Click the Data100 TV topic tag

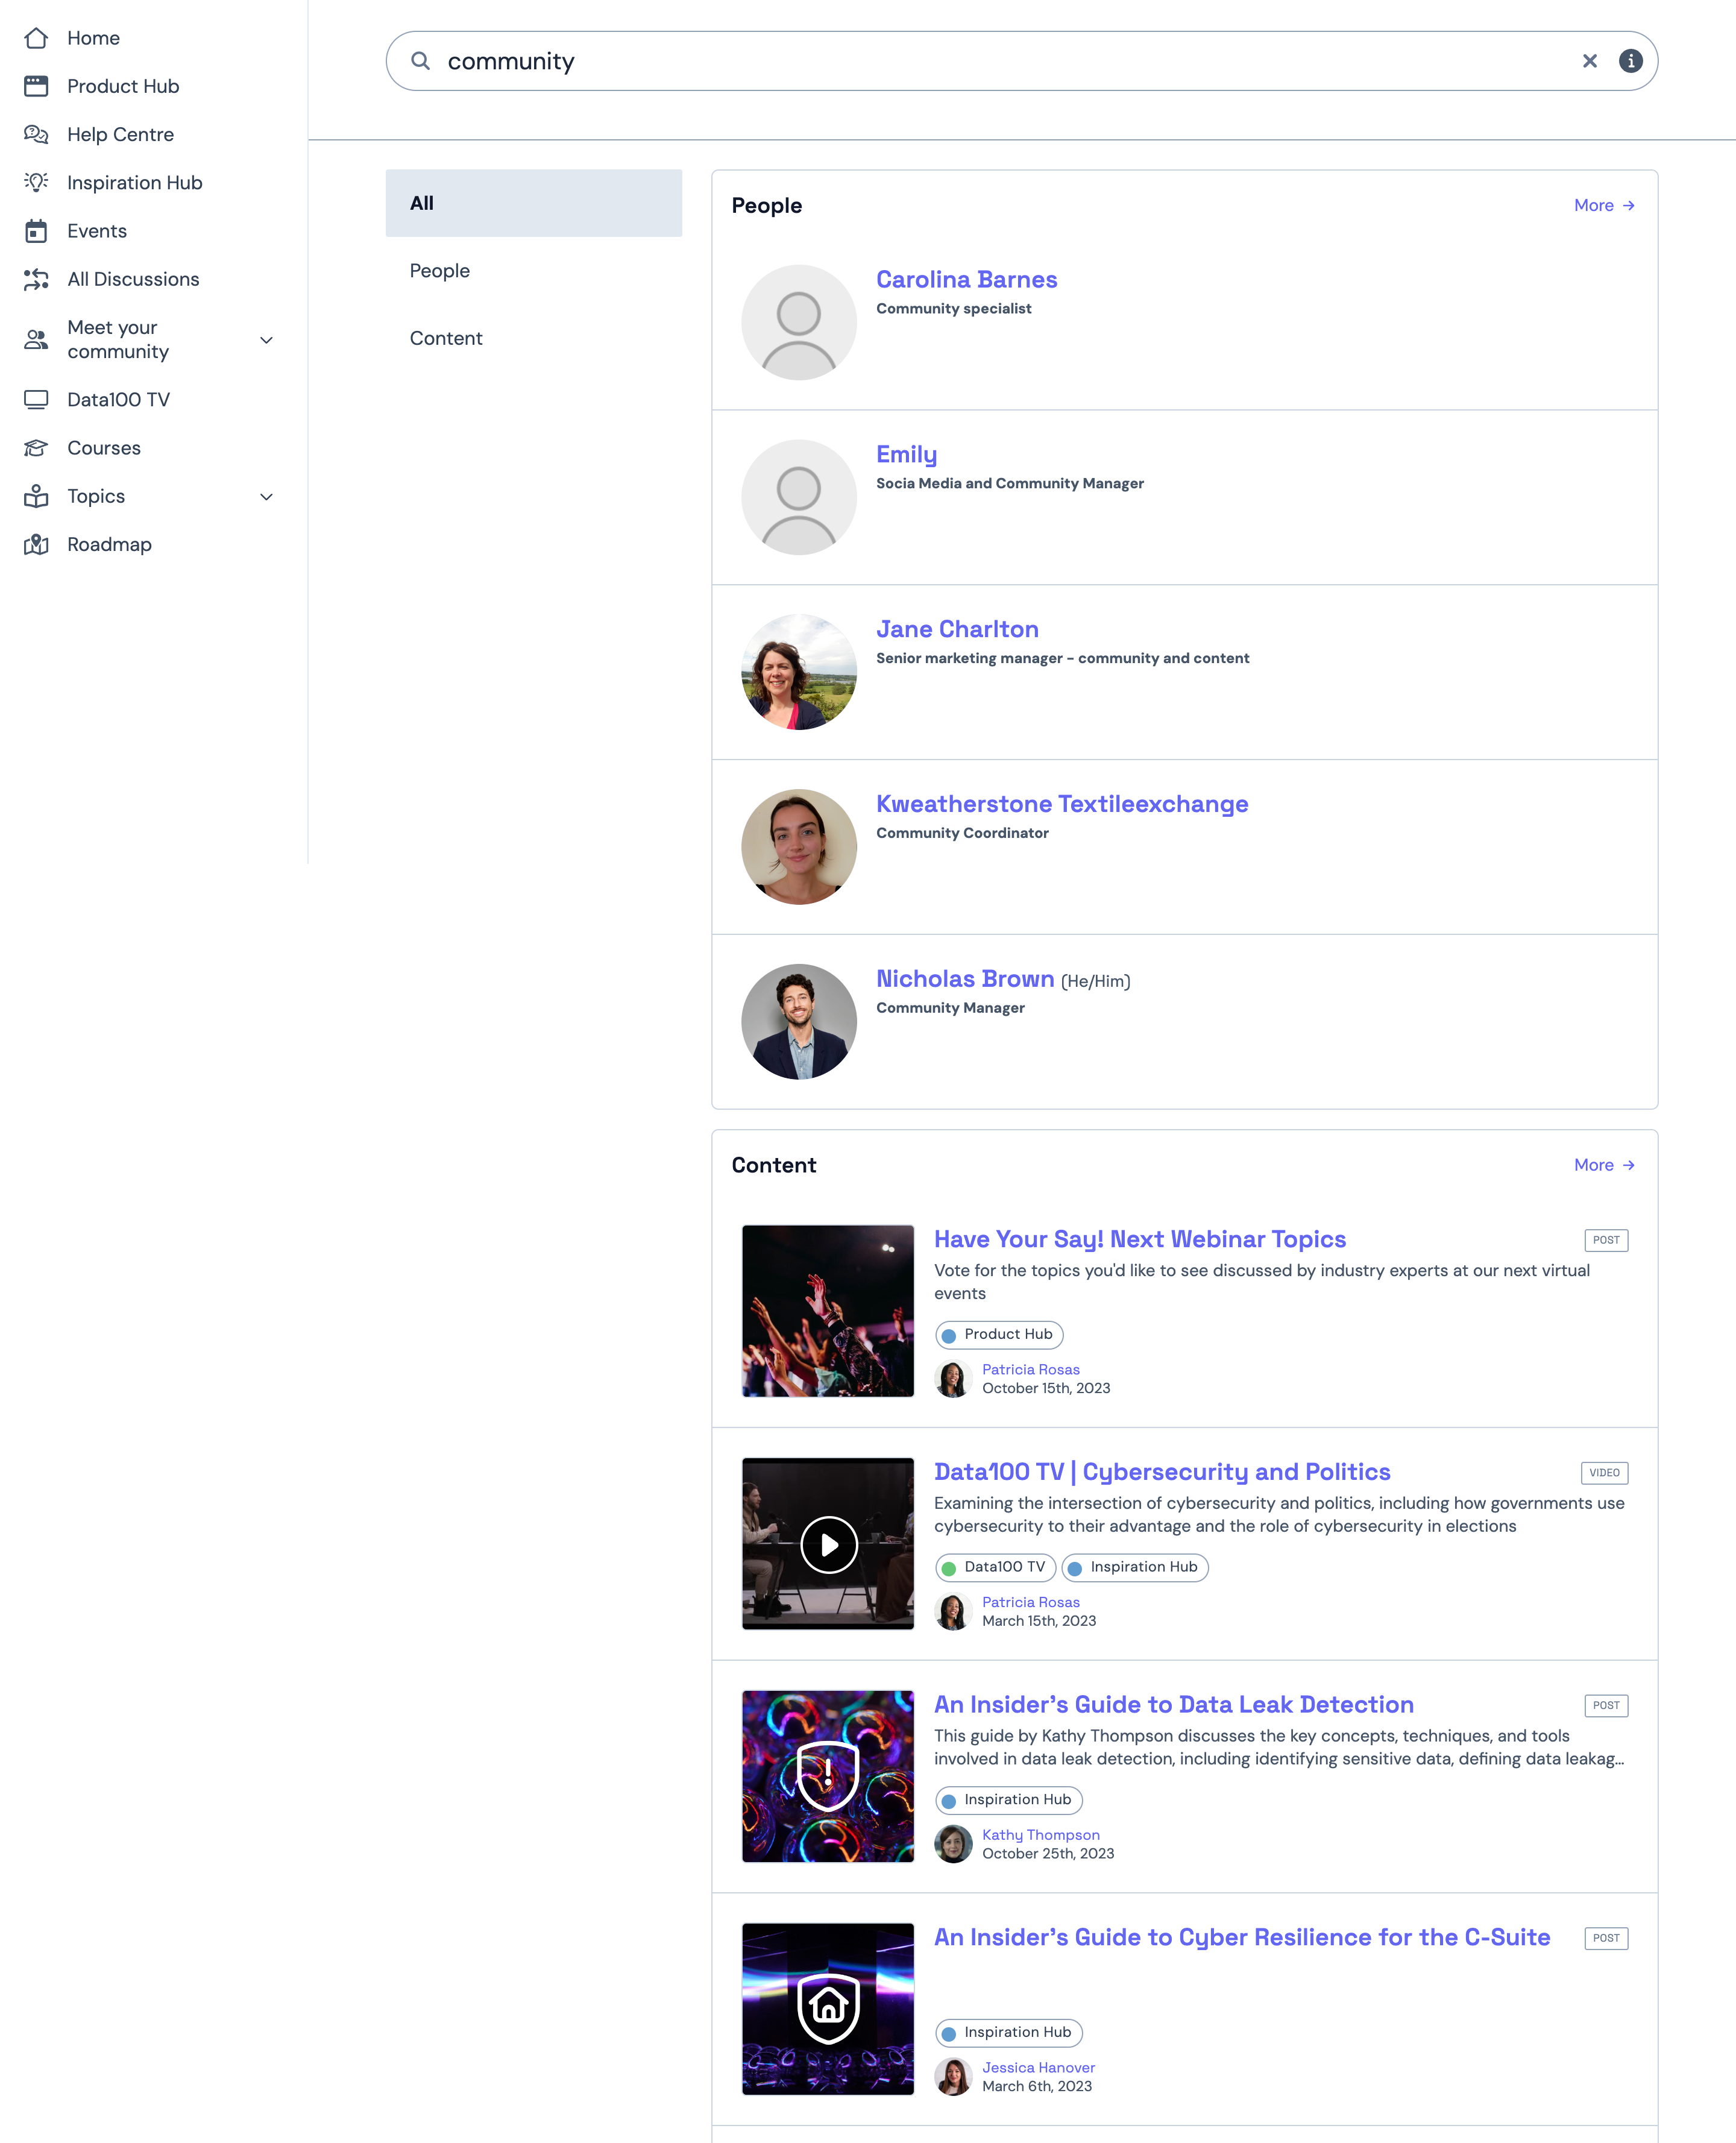[x=995, y=1567]
